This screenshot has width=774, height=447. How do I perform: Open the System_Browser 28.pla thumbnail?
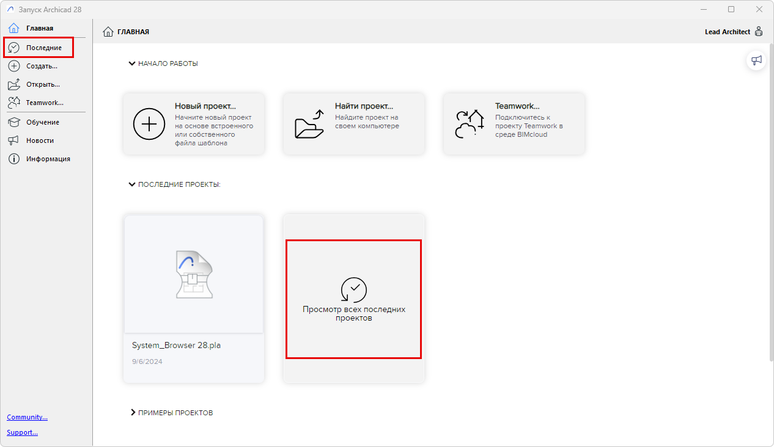pos(194,274)
